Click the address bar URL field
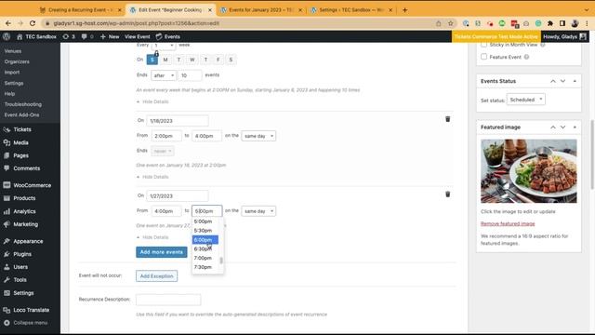The height and width of the screenshot is (335, 595). 243,23
